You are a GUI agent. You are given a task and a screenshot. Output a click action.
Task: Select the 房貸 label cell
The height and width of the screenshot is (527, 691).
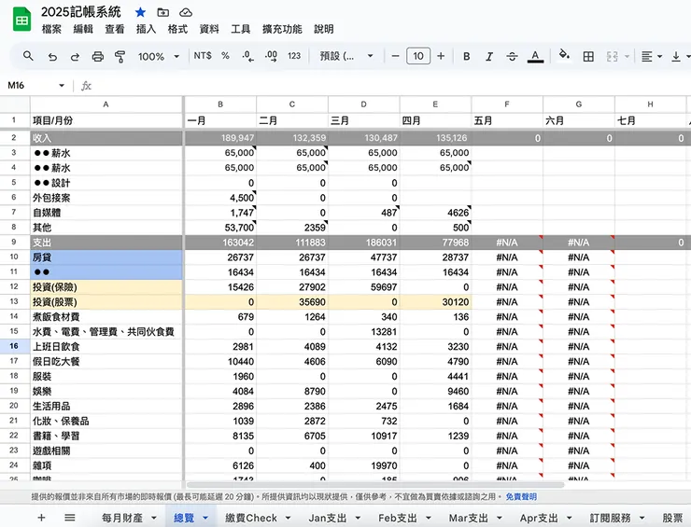click(x=106, y=257)
